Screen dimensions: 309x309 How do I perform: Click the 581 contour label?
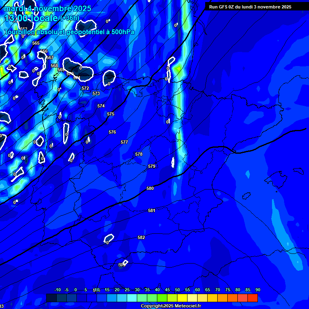pyautogui.click(x=152, y=210)
